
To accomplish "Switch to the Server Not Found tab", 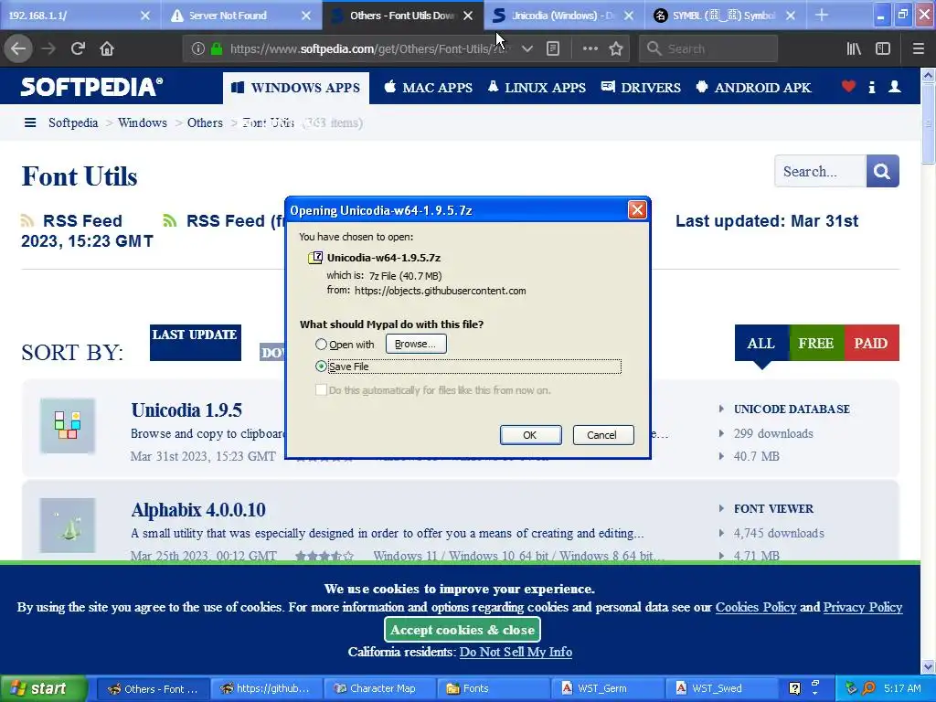I will pos(241,16).
